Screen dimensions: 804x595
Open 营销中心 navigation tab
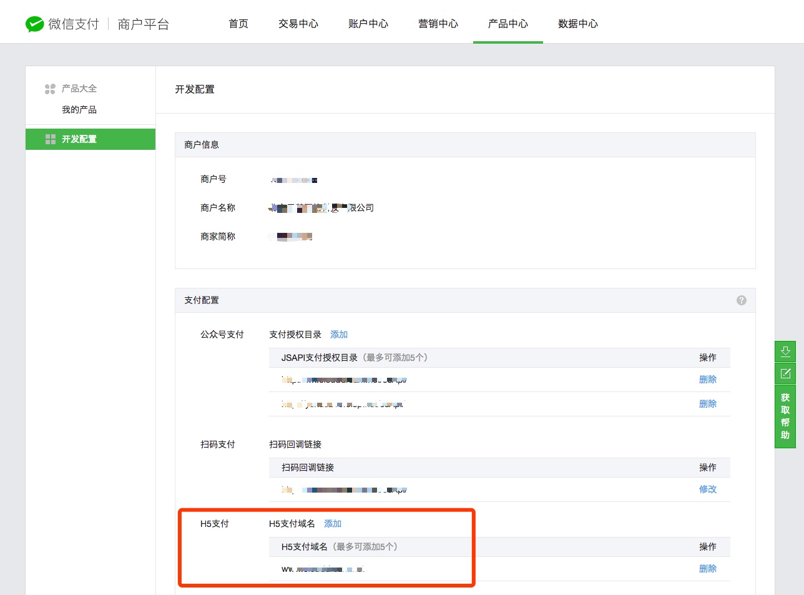tap(438, 24)
